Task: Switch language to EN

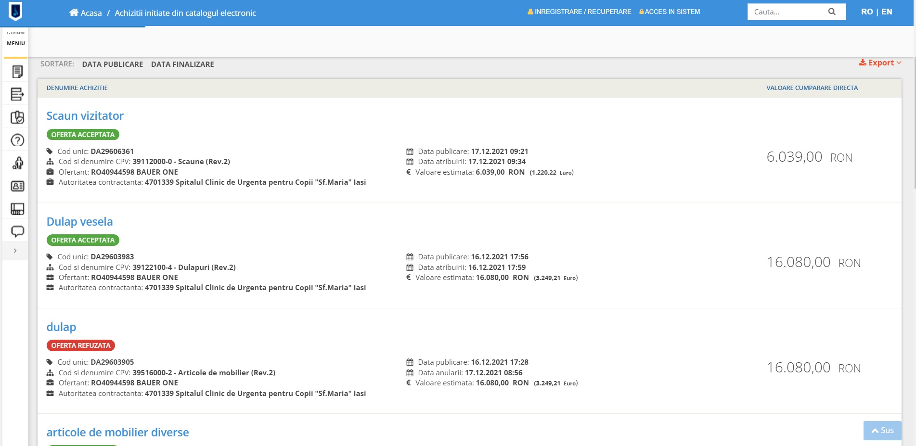Action: (887, 12)
